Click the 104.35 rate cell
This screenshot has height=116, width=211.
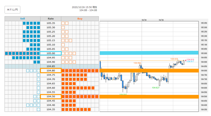[x=51, y=109]
